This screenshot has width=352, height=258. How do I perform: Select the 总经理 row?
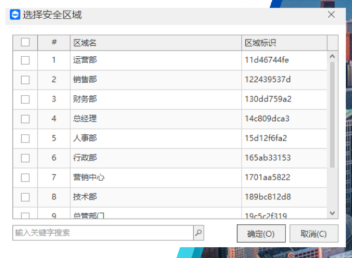click(x=170, y=118)
